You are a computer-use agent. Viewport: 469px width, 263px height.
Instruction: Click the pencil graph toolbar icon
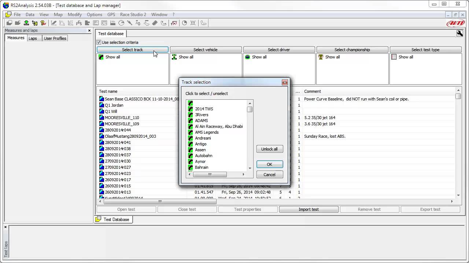[53, 23]
